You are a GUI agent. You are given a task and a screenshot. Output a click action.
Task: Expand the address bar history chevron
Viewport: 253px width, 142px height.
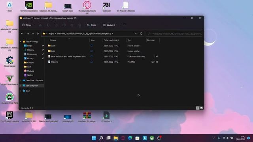[136, 34]
